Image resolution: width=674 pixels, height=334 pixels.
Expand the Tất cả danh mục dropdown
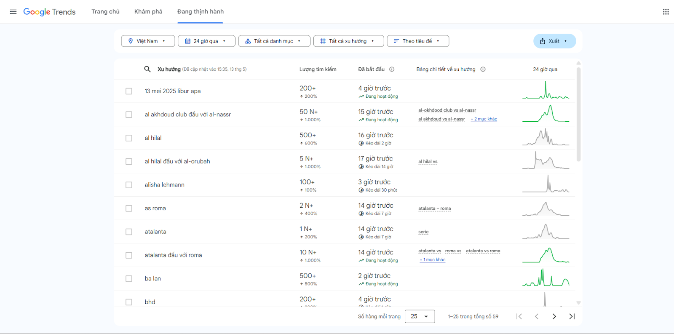(x=274, y=41)
